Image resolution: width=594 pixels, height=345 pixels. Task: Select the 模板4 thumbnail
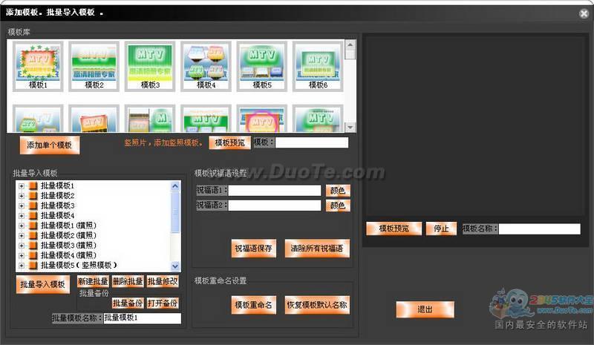coord(206,66)
